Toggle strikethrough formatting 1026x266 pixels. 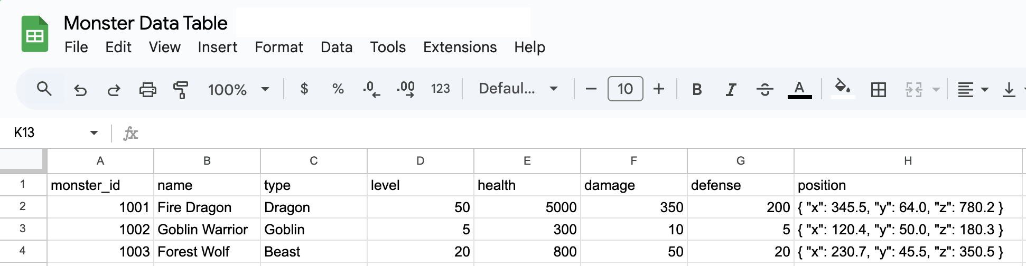[764, 90]
